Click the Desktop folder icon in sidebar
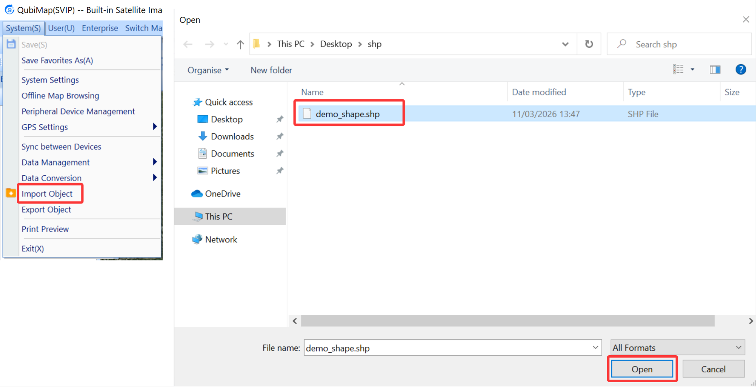756x387 pixels. click(203, 119)
